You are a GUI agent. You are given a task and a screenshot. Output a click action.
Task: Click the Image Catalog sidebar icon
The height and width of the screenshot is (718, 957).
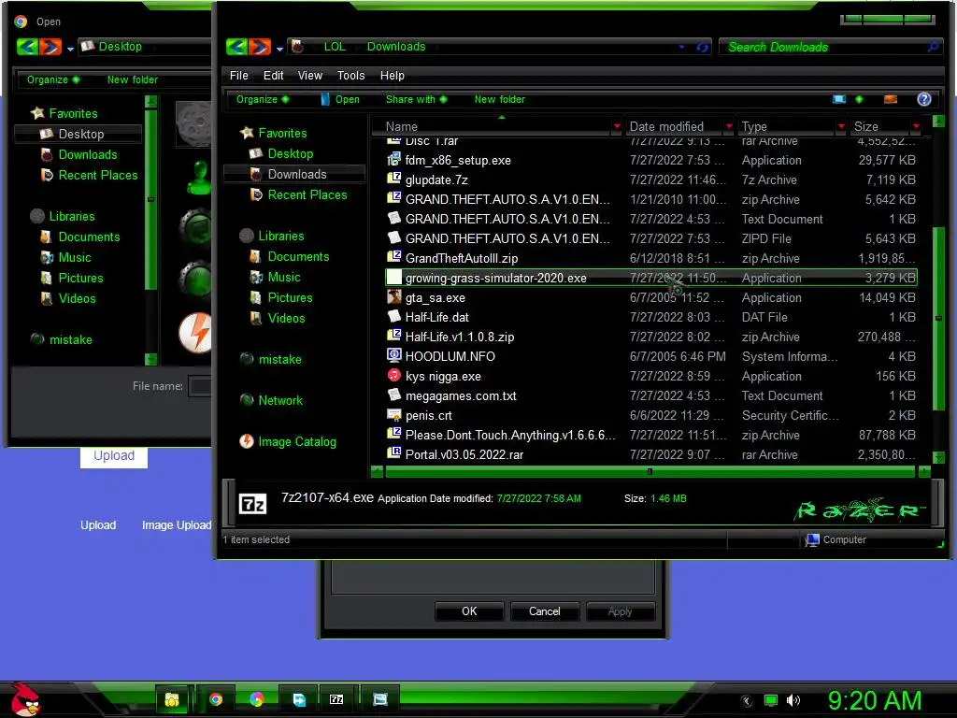(247, 441)
